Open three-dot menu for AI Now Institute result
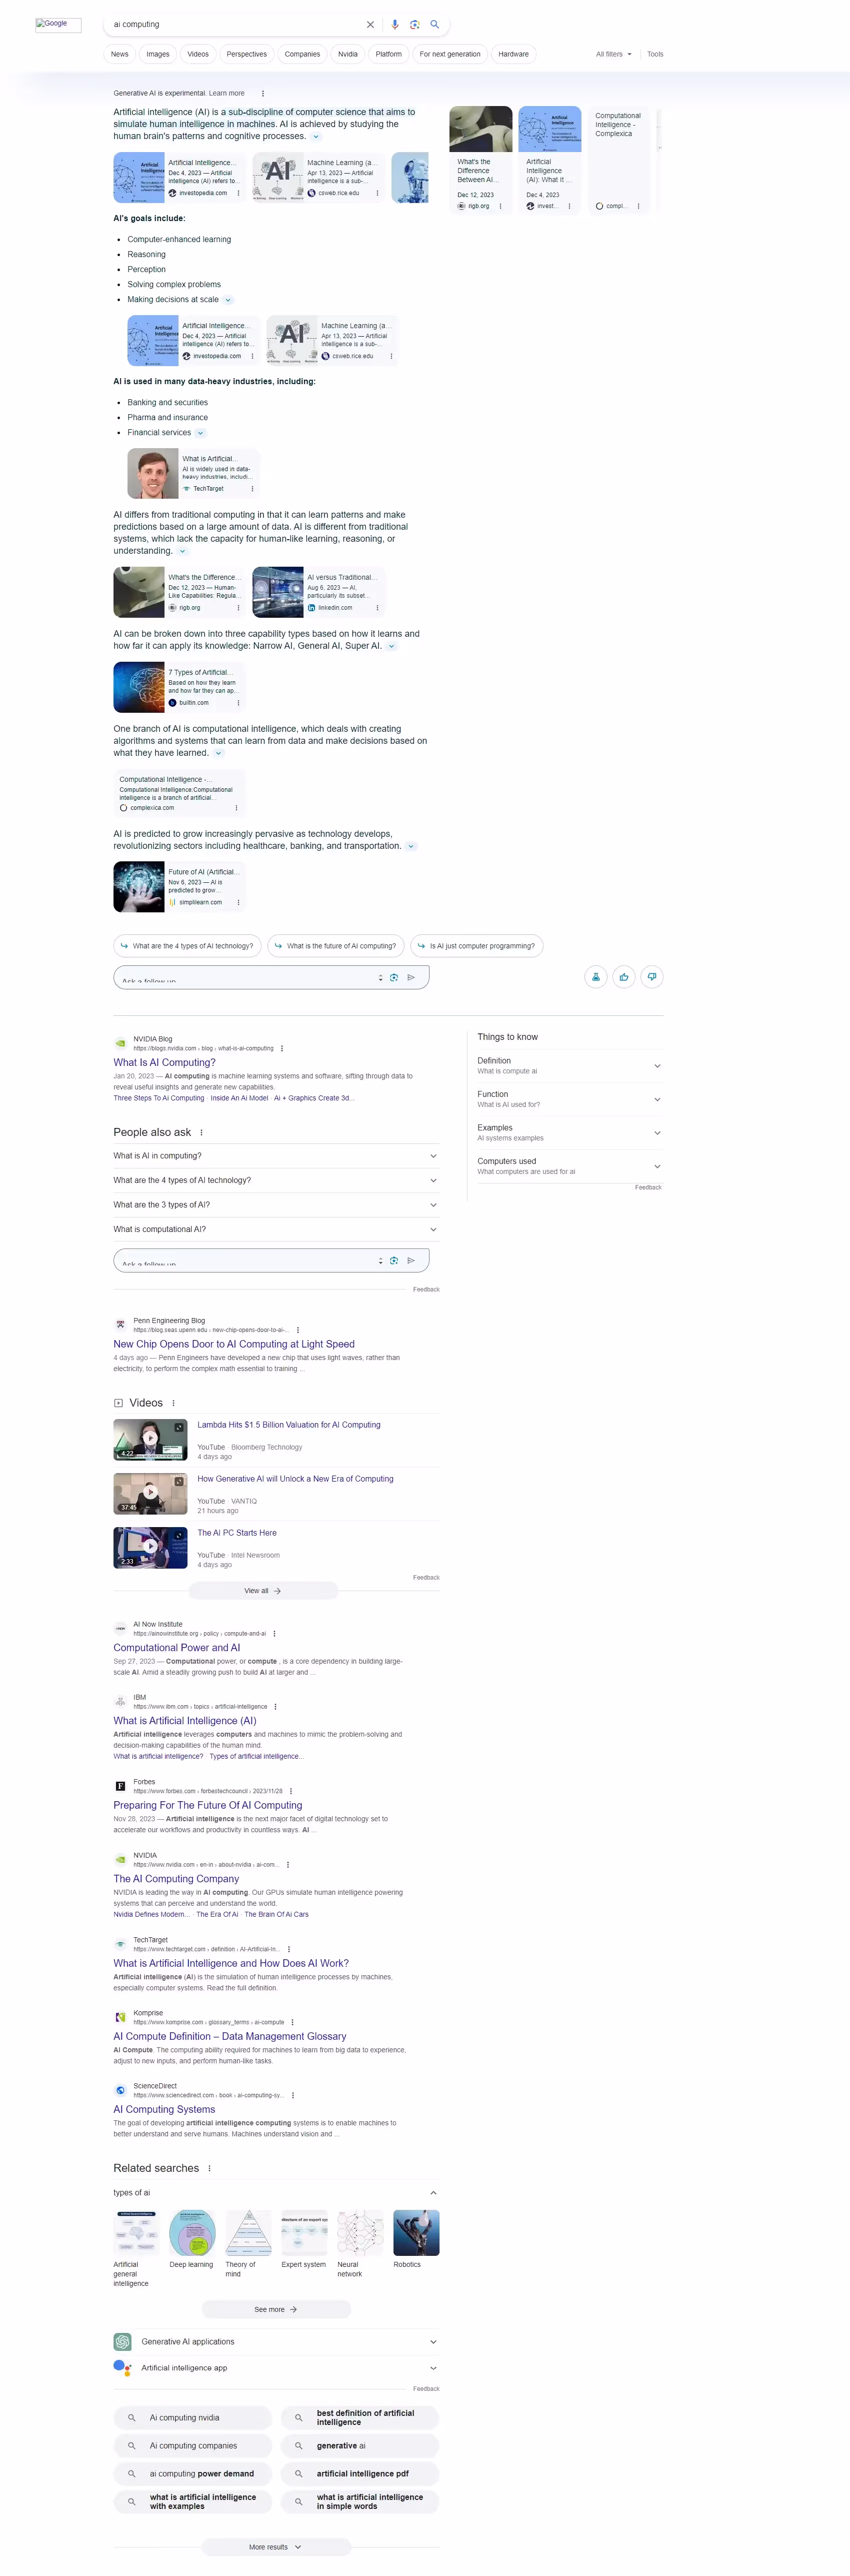 coord(274,1633)
